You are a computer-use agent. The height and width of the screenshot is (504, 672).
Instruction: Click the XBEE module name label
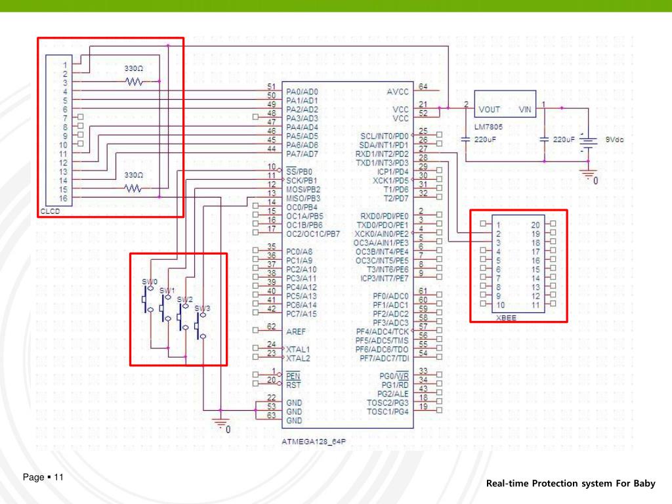pyautogui.click(x=506, y=318)
